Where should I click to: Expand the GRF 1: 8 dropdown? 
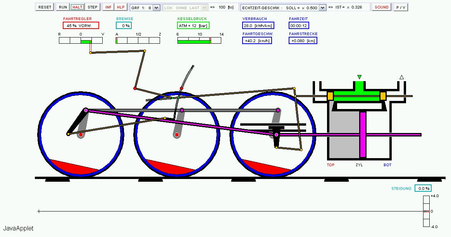click(145, 7)
